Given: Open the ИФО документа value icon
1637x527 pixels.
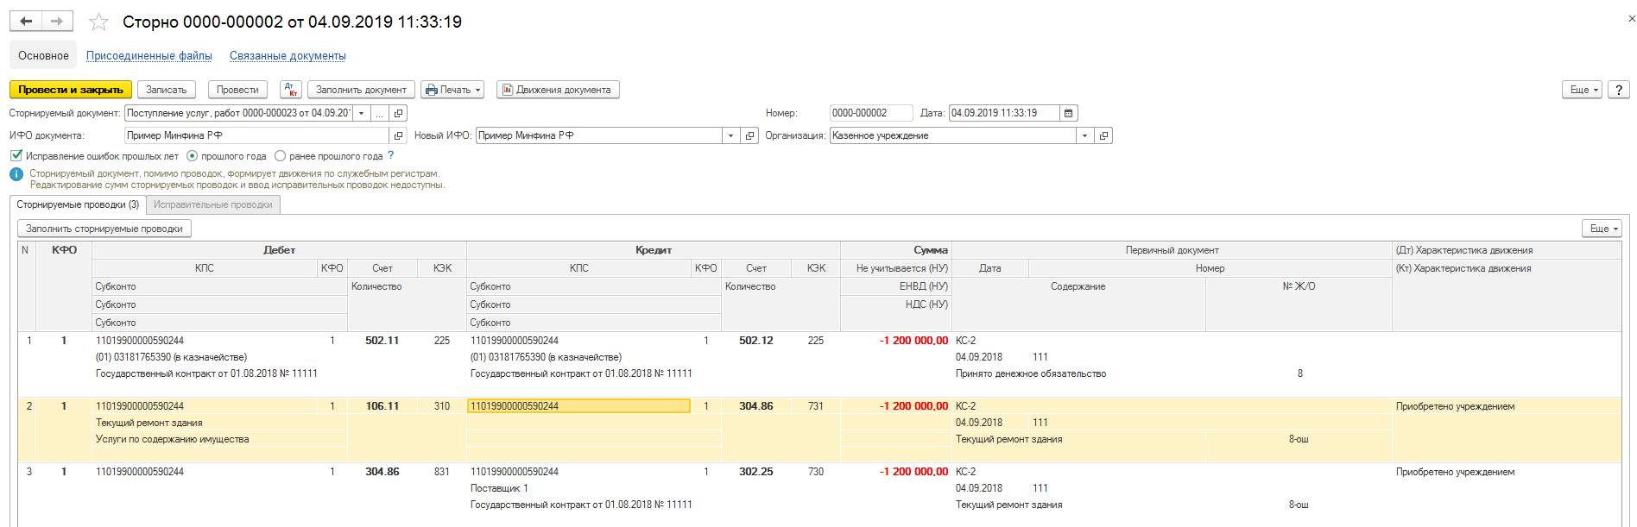Looking at the screenshot, I should click(399, 135).
